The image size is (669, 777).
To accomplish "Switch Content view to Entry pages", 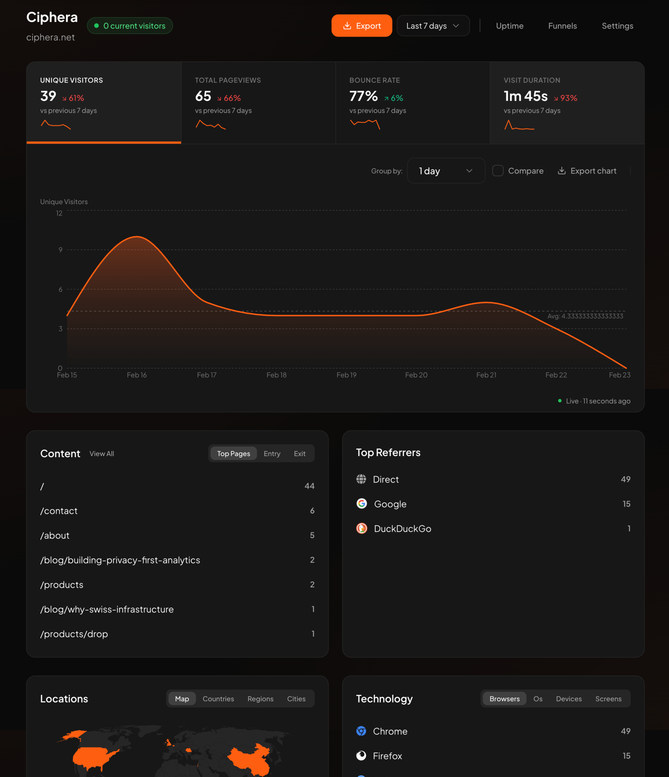I will tap(272, 453).
